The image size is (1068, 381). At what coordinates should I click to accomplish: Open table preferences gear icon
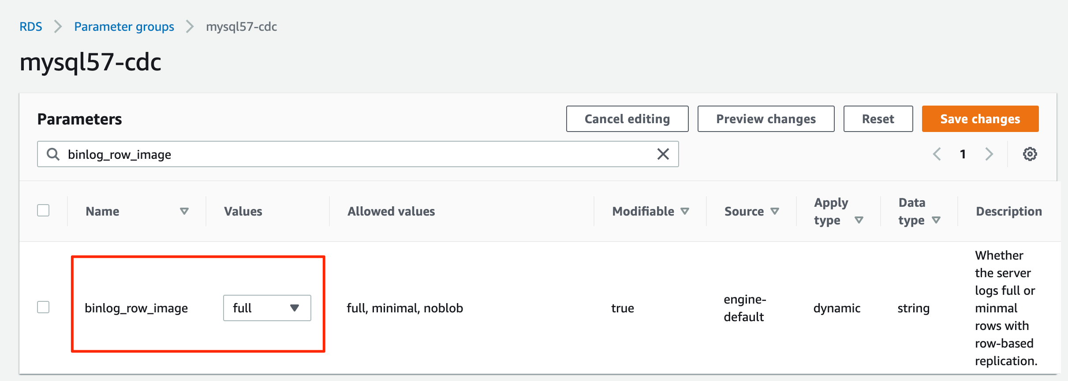click(x=1030, y=154)
